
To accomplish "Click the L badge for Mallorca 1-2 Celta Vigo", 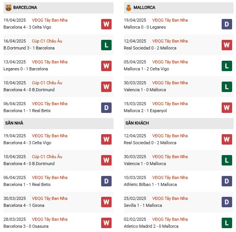I will point(227,66).
